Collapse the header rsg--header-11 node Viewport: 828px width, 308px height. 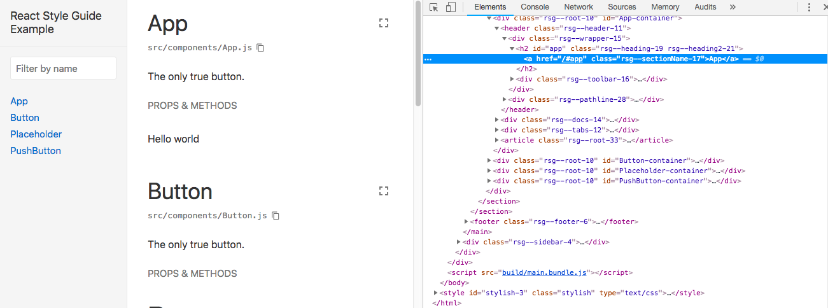(497, 28)
